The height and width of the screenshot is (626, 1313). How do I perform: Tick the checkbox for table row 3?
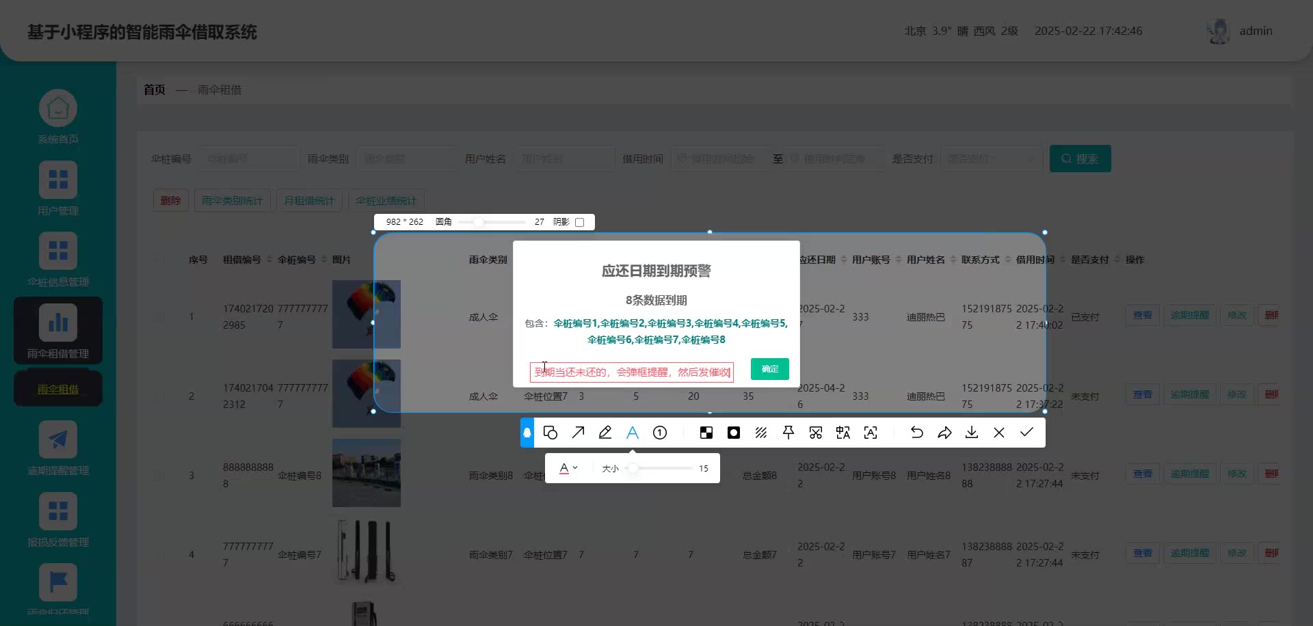pyautogui.click(x=161, y=476)
